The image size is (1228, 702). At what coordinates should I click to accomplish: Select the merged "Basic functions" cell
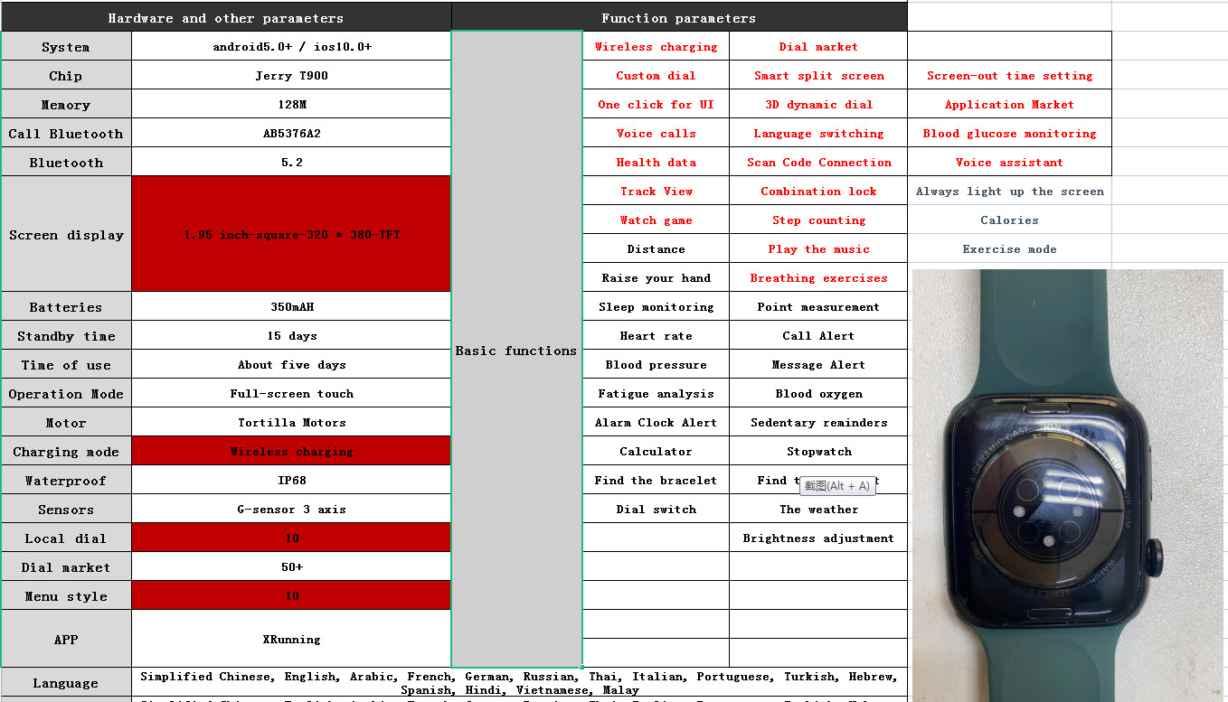[x=516, y=350]
